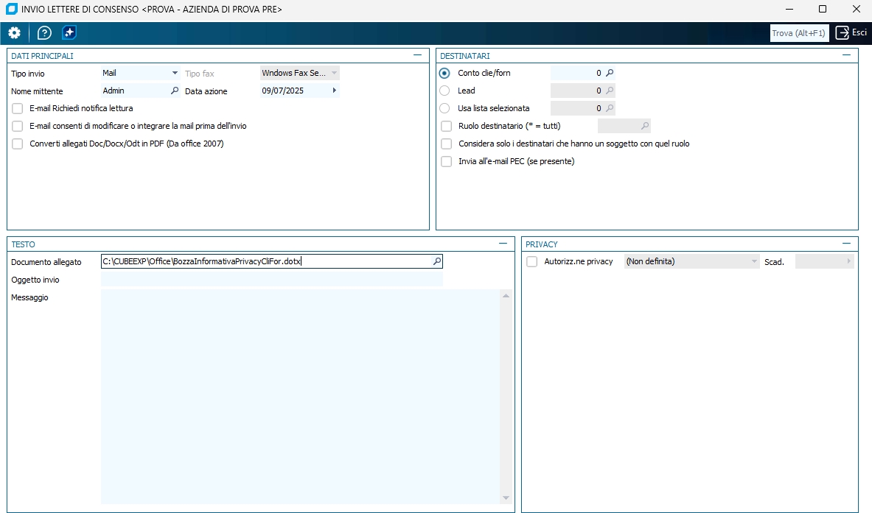Collapse the DESTINATARI panel

[846, 55]
